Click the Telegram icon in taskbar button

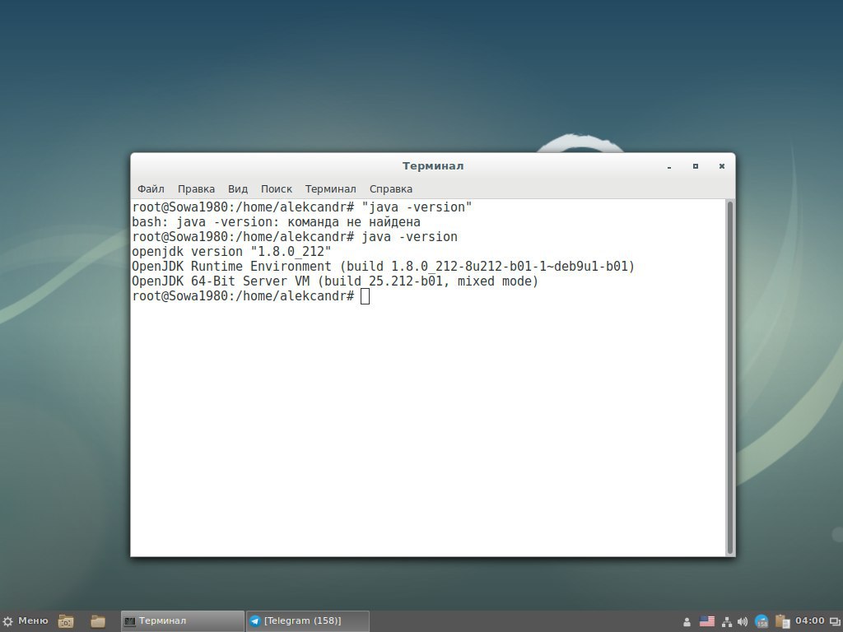pyautogui.click(x=255, y=621)
